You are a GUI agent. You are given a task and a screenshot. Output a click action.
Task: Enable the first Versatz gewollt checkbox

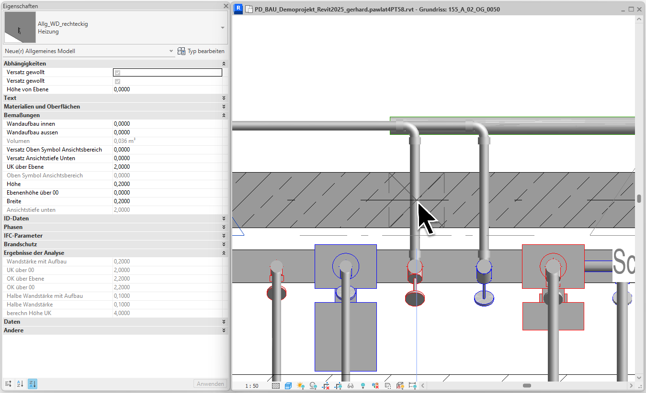click(x=117, y=72)
